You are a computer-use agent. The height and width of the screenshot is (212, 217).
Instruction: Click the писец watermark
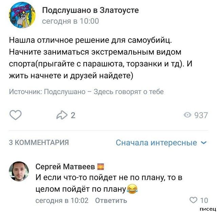pos(208,208)
